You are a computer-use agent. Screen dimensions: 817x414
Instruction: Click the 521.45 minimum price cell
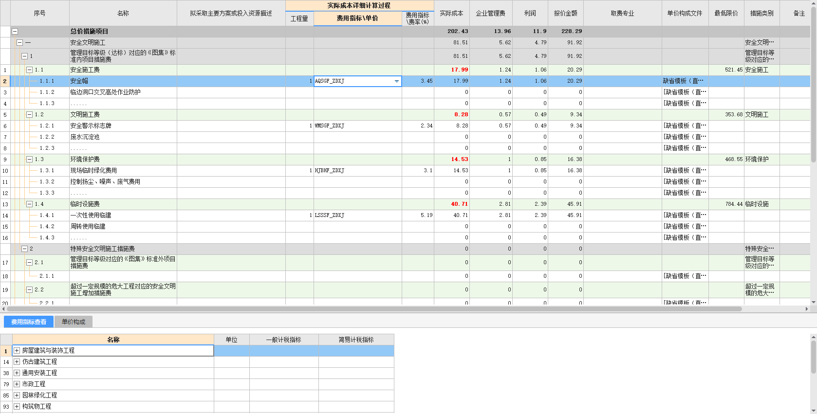tap(726, 70)
